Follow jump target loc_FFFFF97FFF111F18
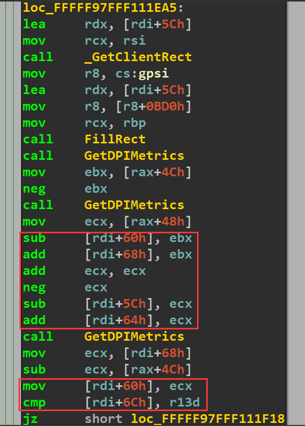 [208, 419]
